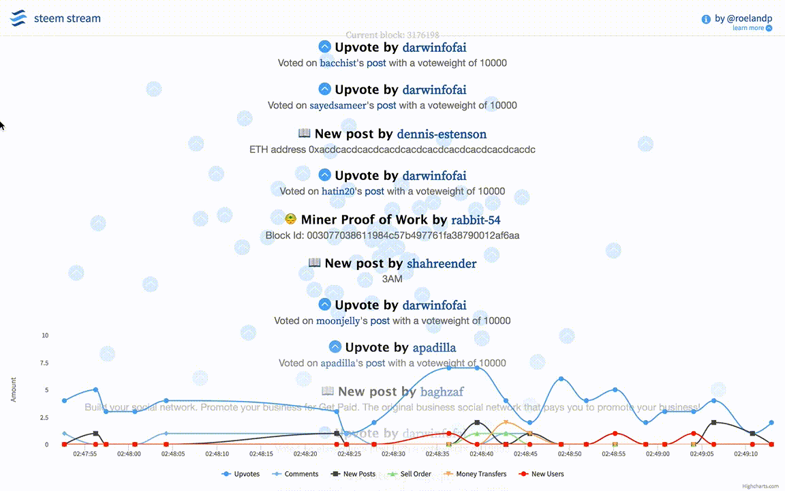Click the steem stream title text

coord(67,18)
